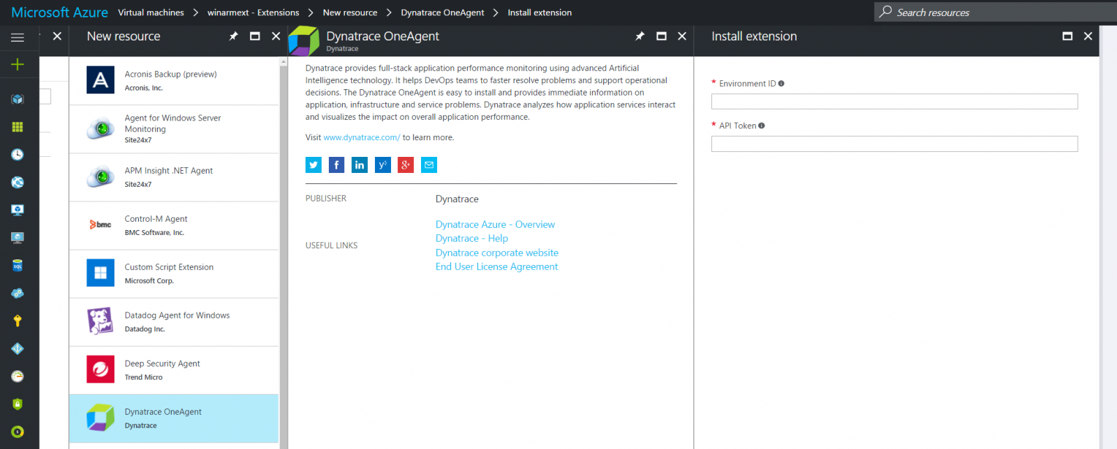Image resolution: width=1117 pixels, height=449 pixels.
Task: Focus the API Token input field
Action: (894, 144)
